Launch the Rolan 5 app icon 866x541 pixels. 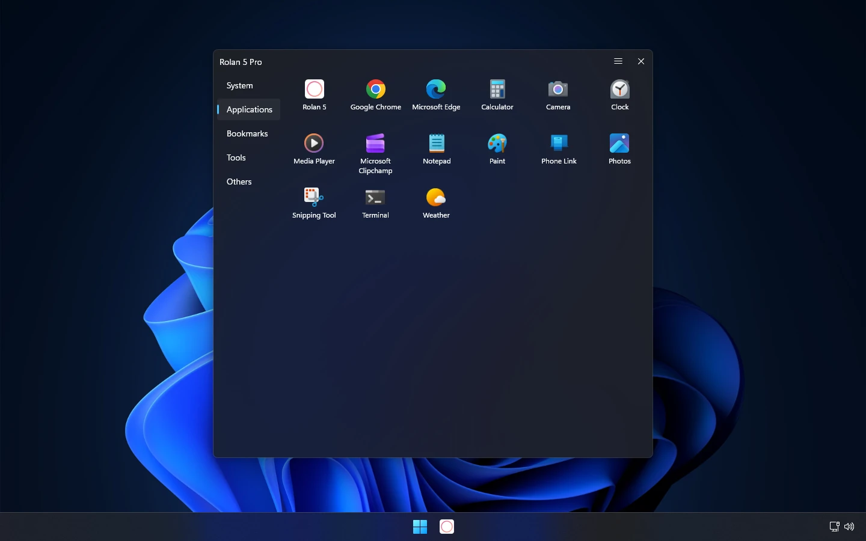pyautogui.click(x=315, y=90)
